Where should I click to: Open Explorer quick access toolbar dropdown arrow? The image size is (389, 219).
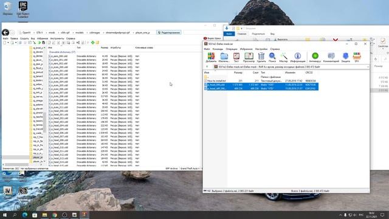coord(242,29)
